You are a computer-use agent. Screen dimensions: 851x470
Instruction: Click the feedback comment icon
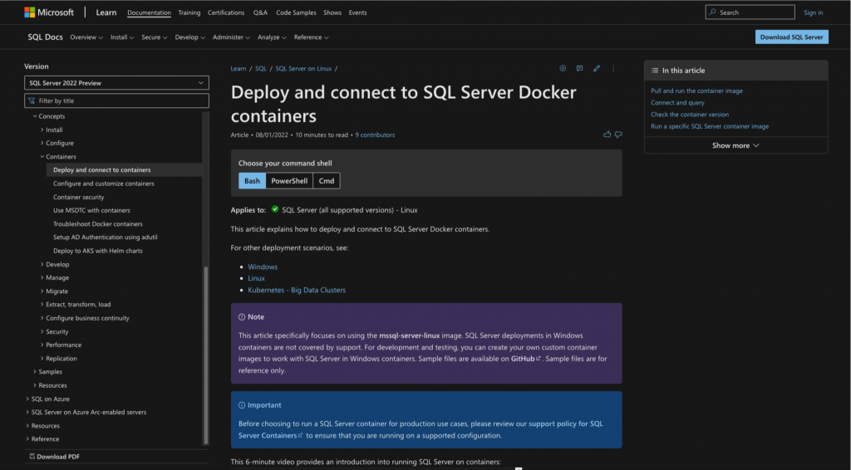tap(579, 68)
